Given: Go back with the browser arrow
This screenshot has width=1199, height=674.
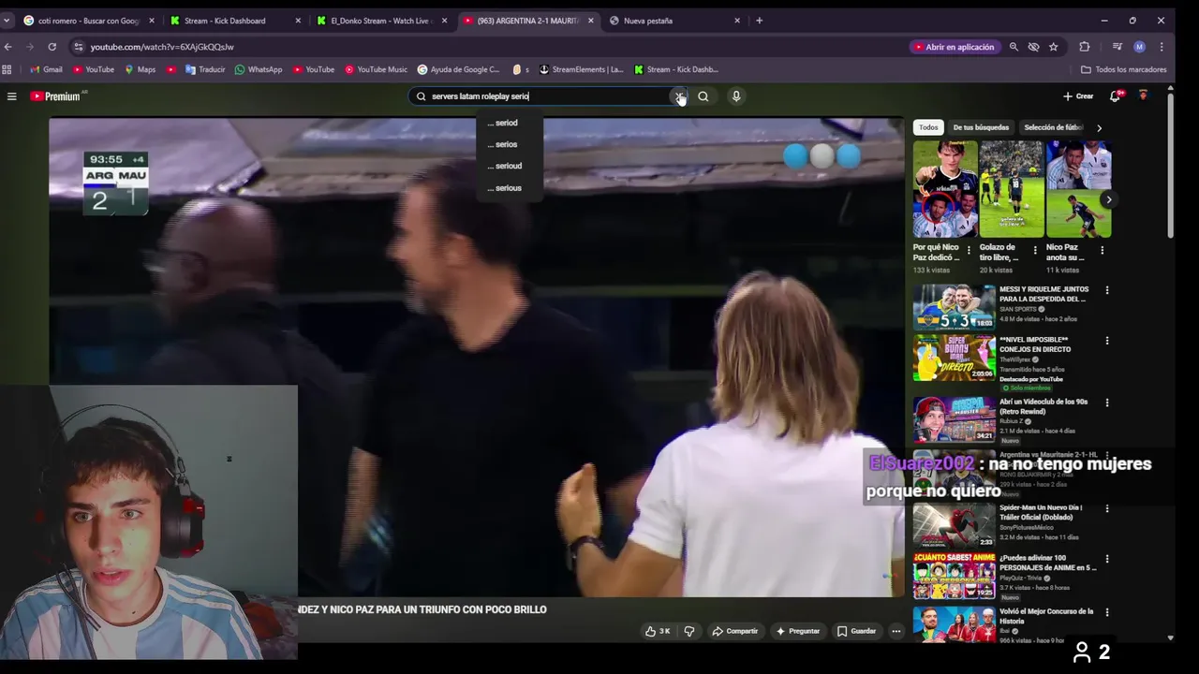Looking at the screenshot, I should coord(8,47).
